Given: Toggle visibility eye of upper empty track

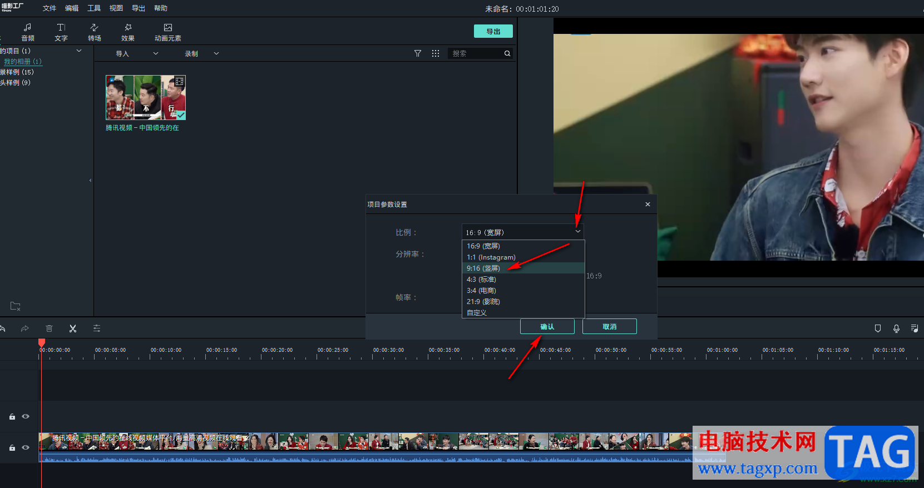Looking at the screenshot, I should click(26, 416).
